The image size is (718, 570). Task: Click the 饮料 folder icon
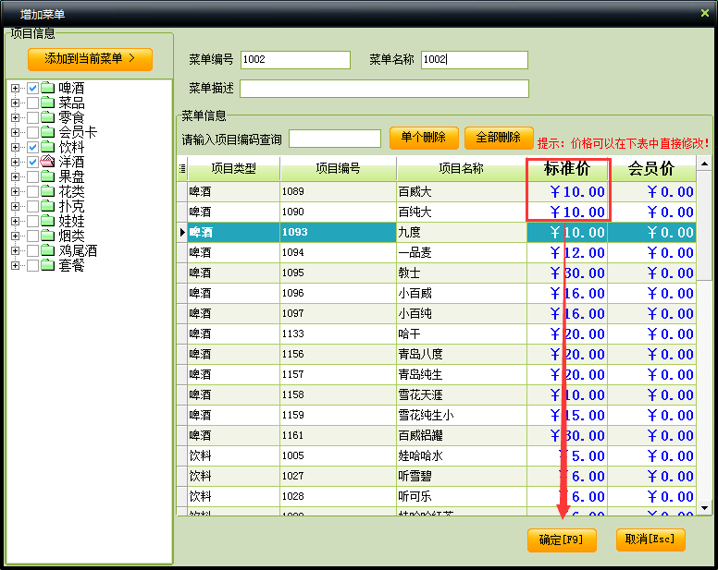tap(47, 147)
